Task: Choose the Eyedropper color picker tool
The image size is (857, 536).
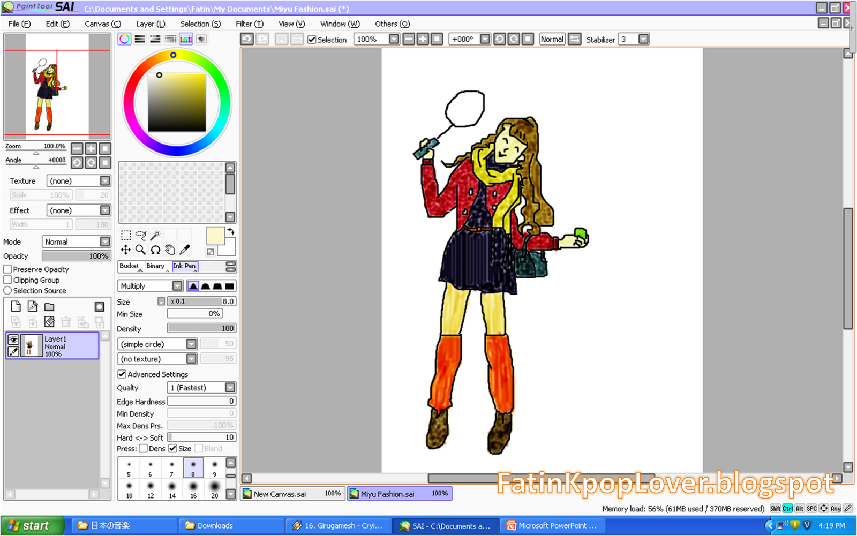Action: coord(185,249)
